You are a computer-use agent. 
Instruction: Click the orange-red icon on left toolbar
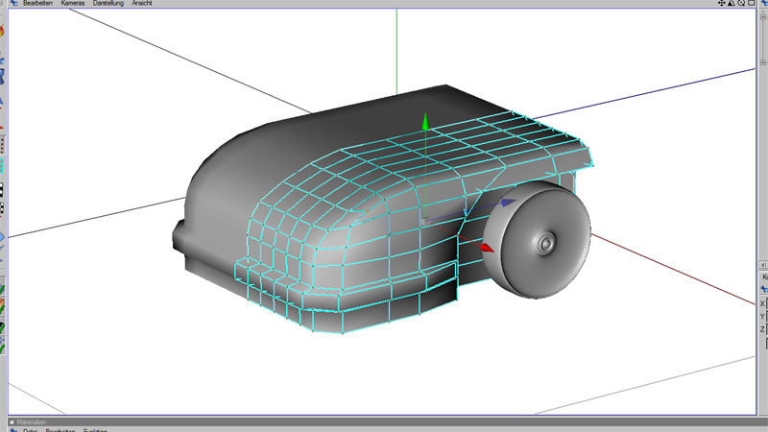pyautogui.click(x=3, y=30)
